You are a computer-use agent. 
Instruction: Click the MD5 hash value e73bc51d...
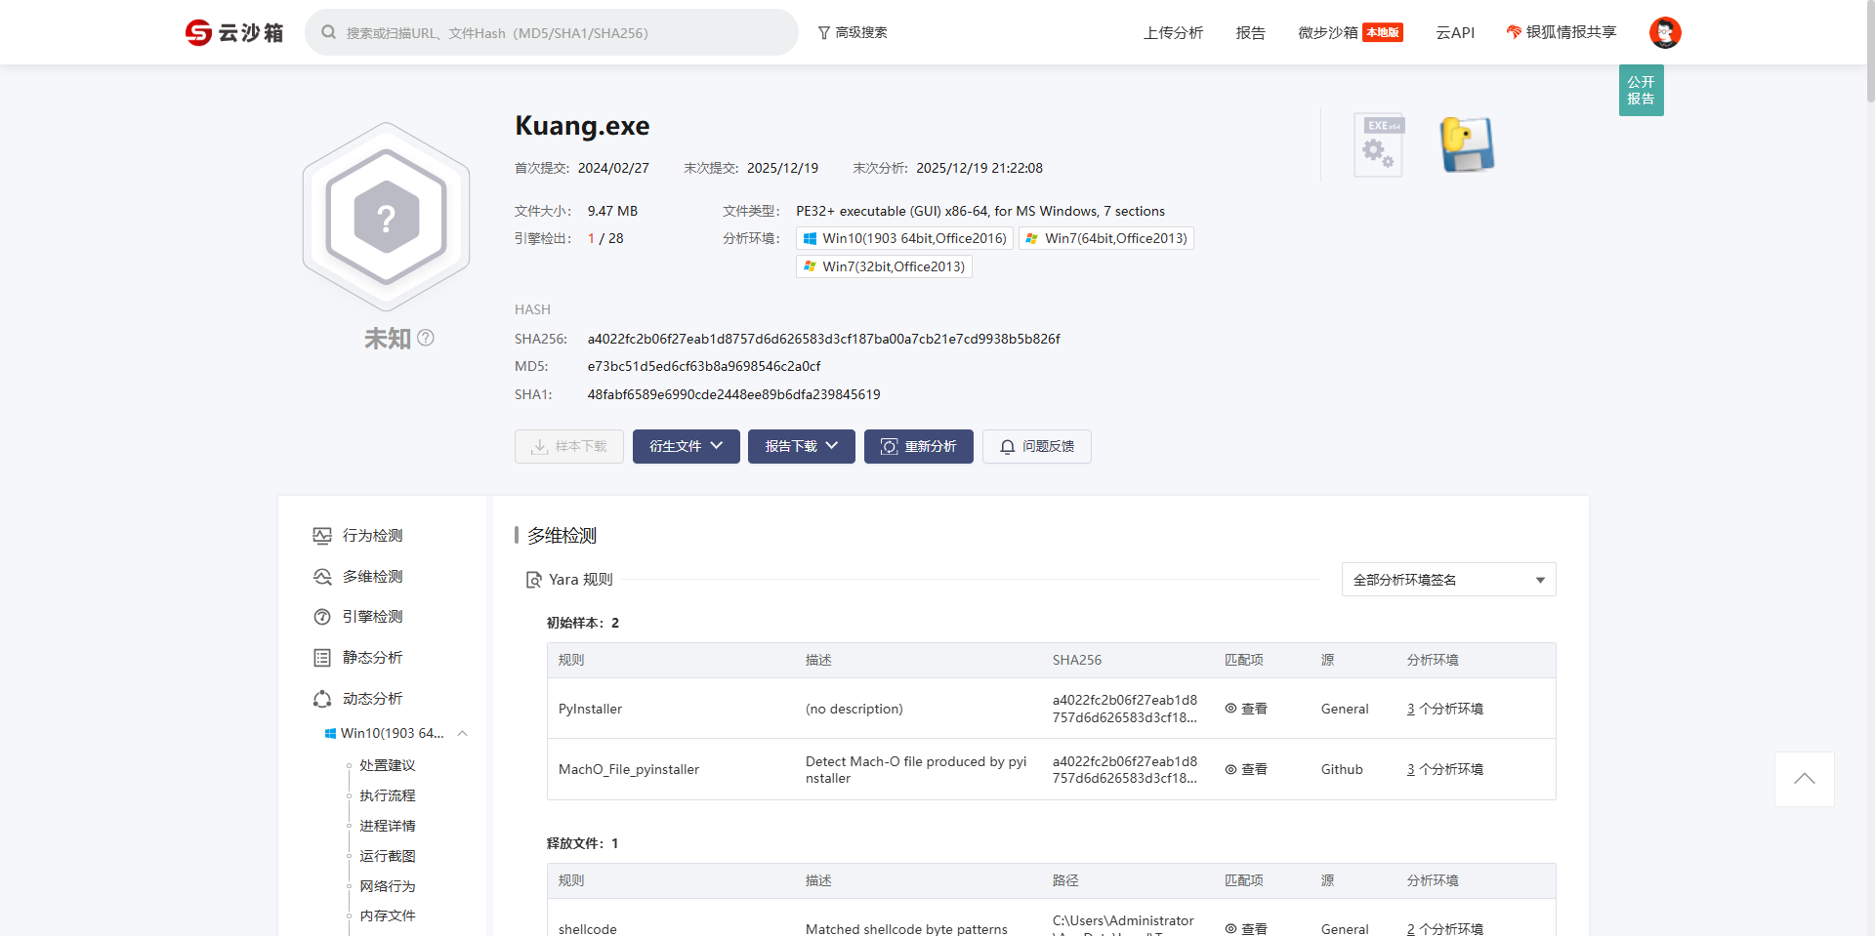704,366
